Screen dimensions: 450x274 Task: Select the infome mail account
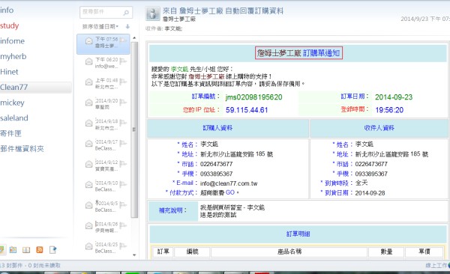point(12,41)
